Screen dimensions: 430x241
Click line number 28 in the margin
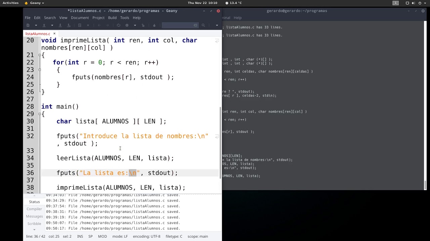[x=30, y=106]
